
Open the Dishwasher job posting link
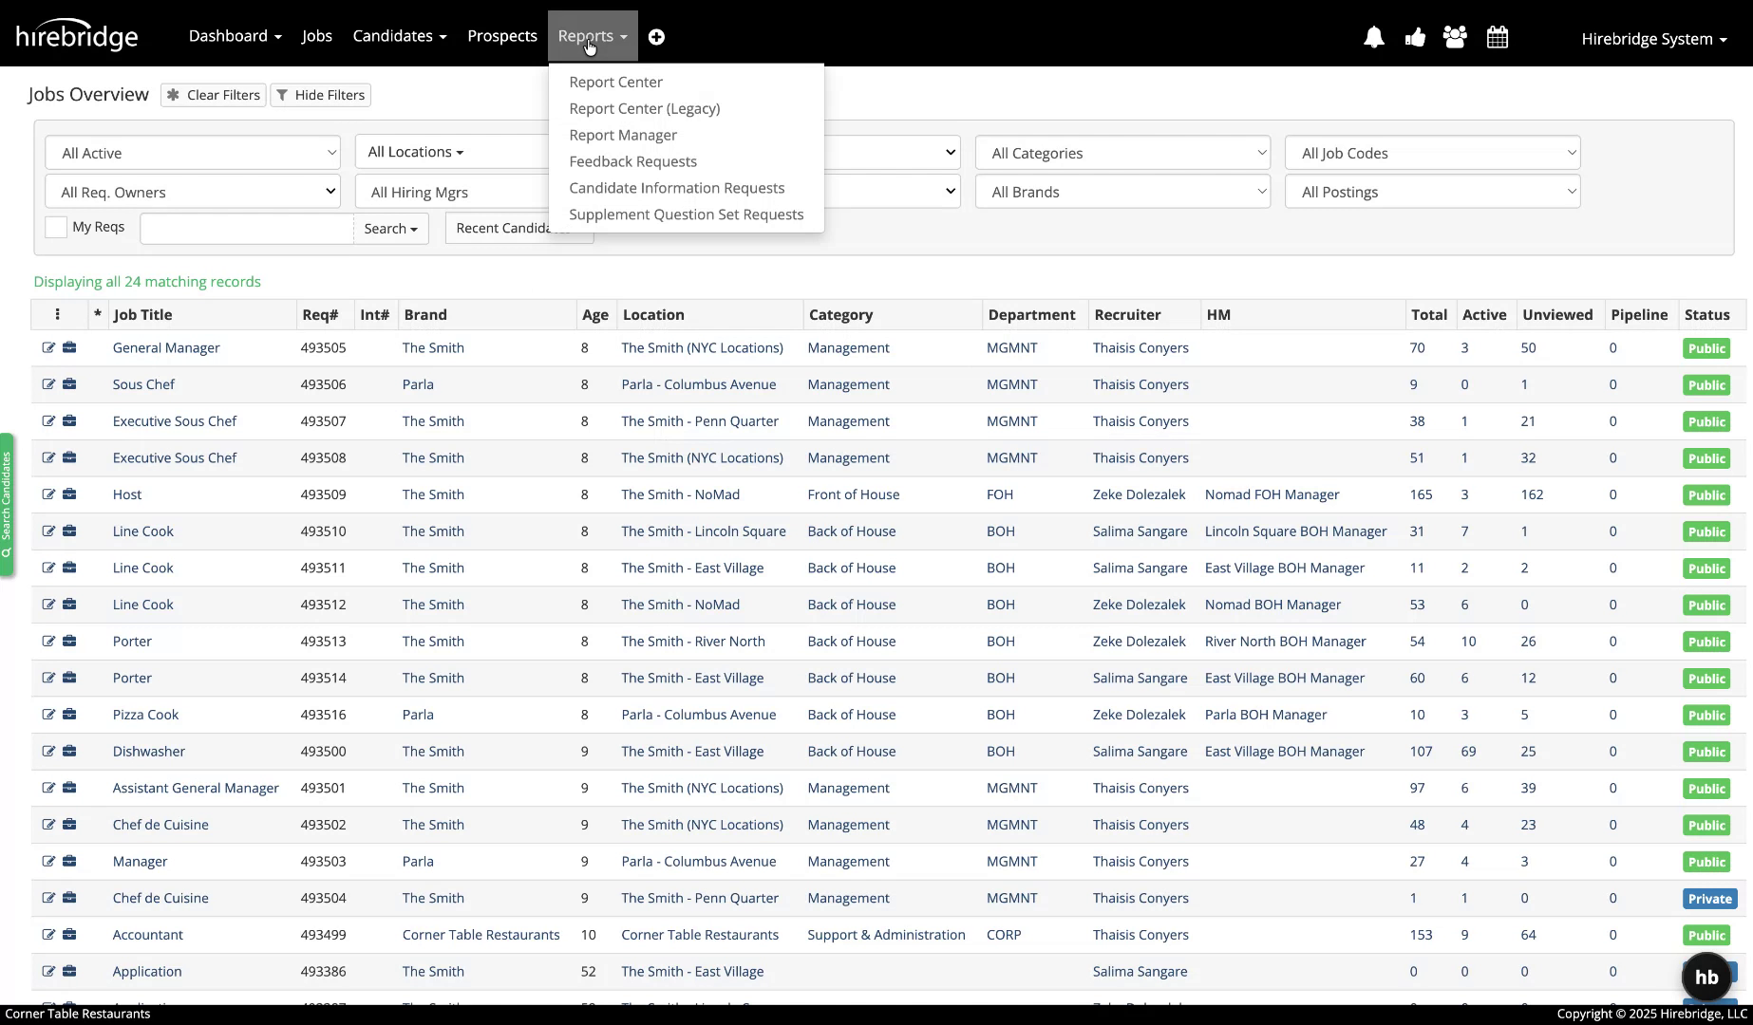coord(148,751)
